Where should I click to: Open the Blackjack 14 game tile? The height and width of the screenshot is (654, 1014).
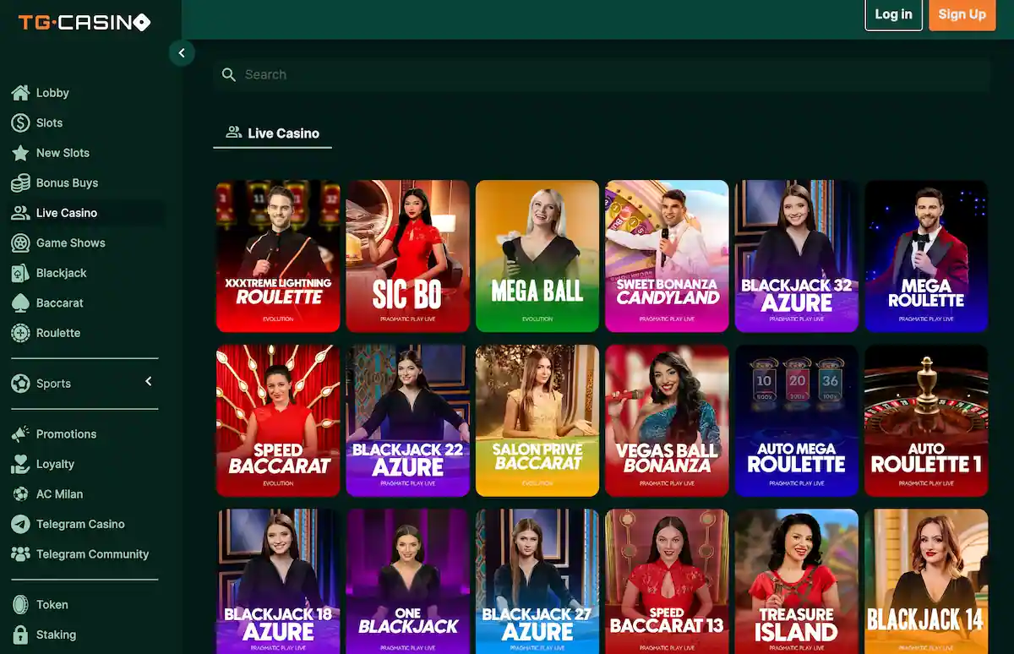click(926, 581)
